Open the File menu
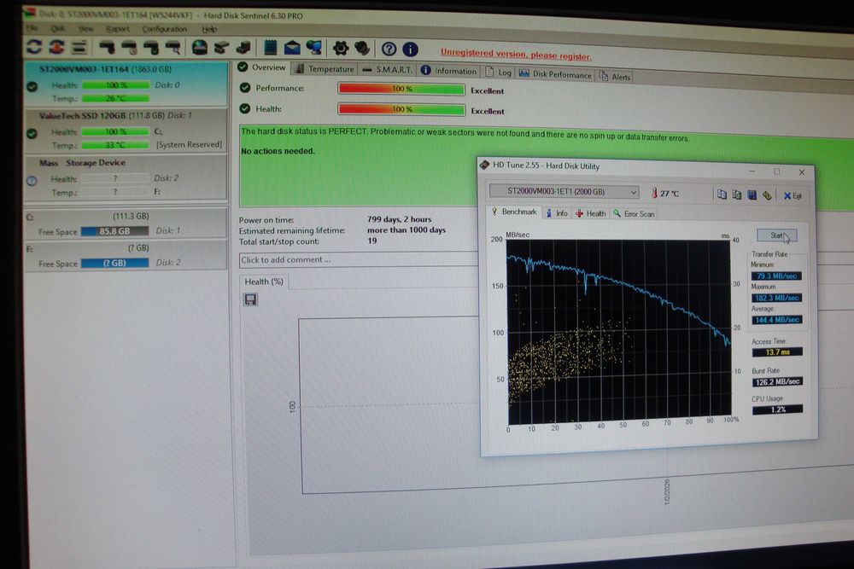 (x=32, y=27)
